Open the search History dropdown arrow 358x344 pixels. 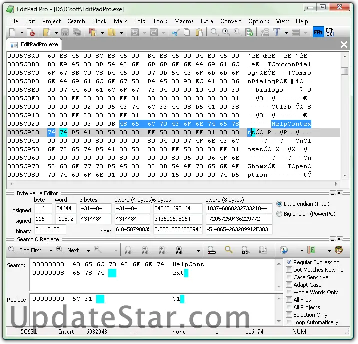302,250
